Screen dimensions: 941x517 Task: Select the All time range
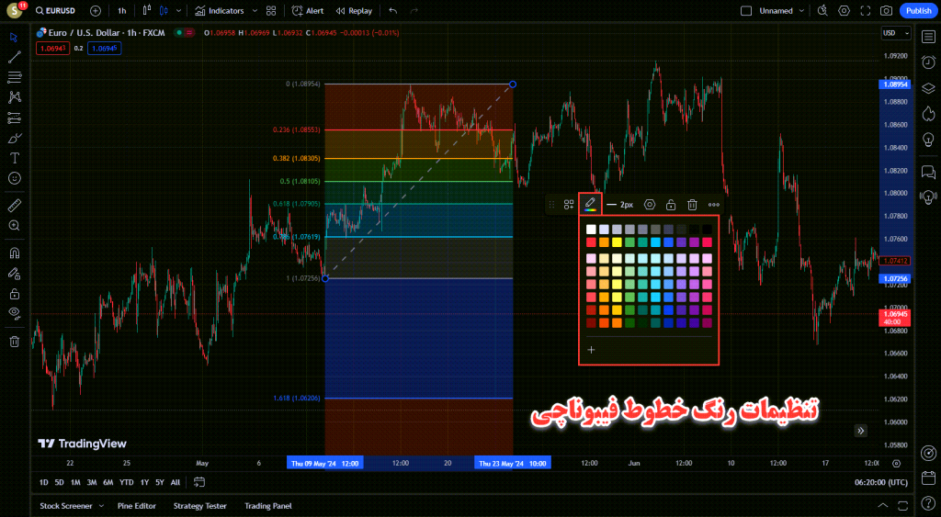pyautogui.click(x=176, y=482)
